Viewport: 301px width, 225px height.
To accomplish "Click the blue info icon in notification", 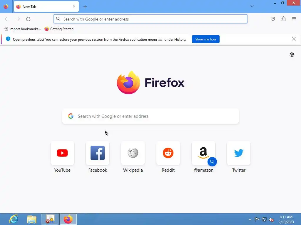I will (x=8, y=39).
